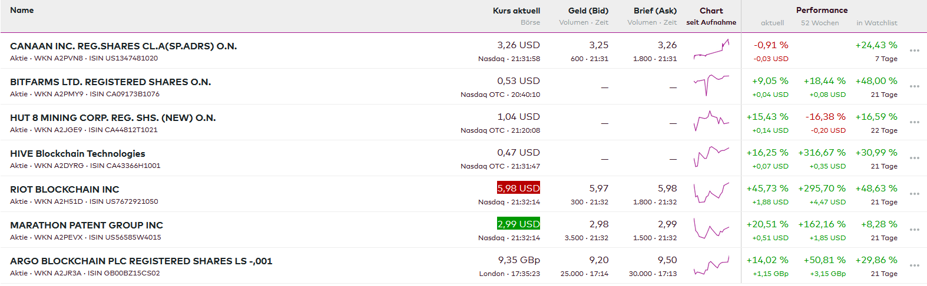This screenshot has height=286, width=927.
Task: Open the more options dots for Riot Blockchain
Action: pos(914,194)
